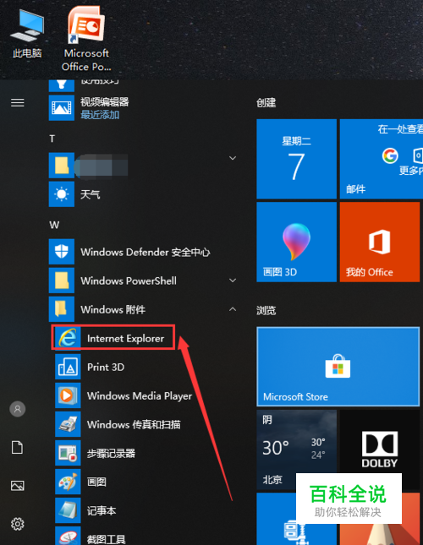
Task: Click the 画图 label in app list
Action: tap(96, 482)
